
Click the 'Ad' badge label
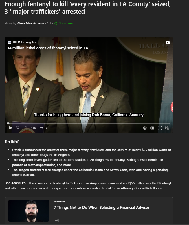56,220
